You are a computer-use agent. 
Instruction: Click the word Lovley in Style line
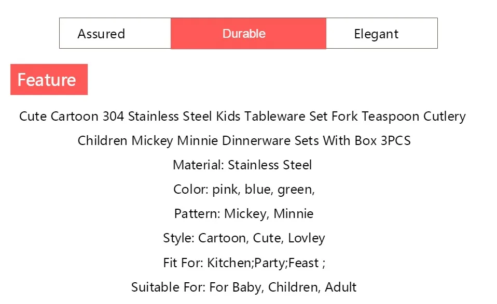307,238
